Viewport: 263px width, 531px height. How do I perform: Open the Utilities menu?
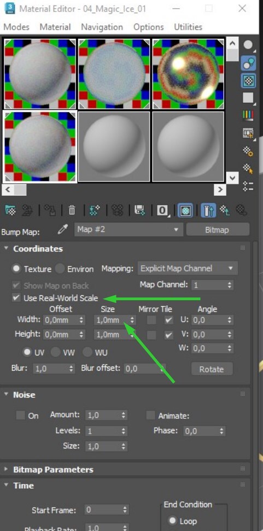188,27
